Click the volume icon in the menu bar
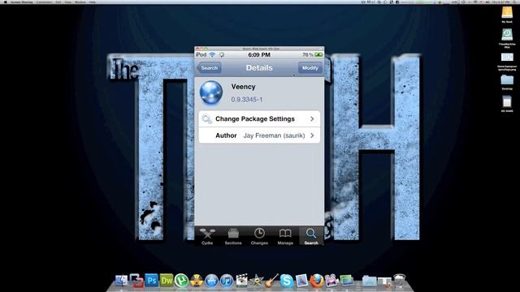520x292 pixels. (487, 2)
